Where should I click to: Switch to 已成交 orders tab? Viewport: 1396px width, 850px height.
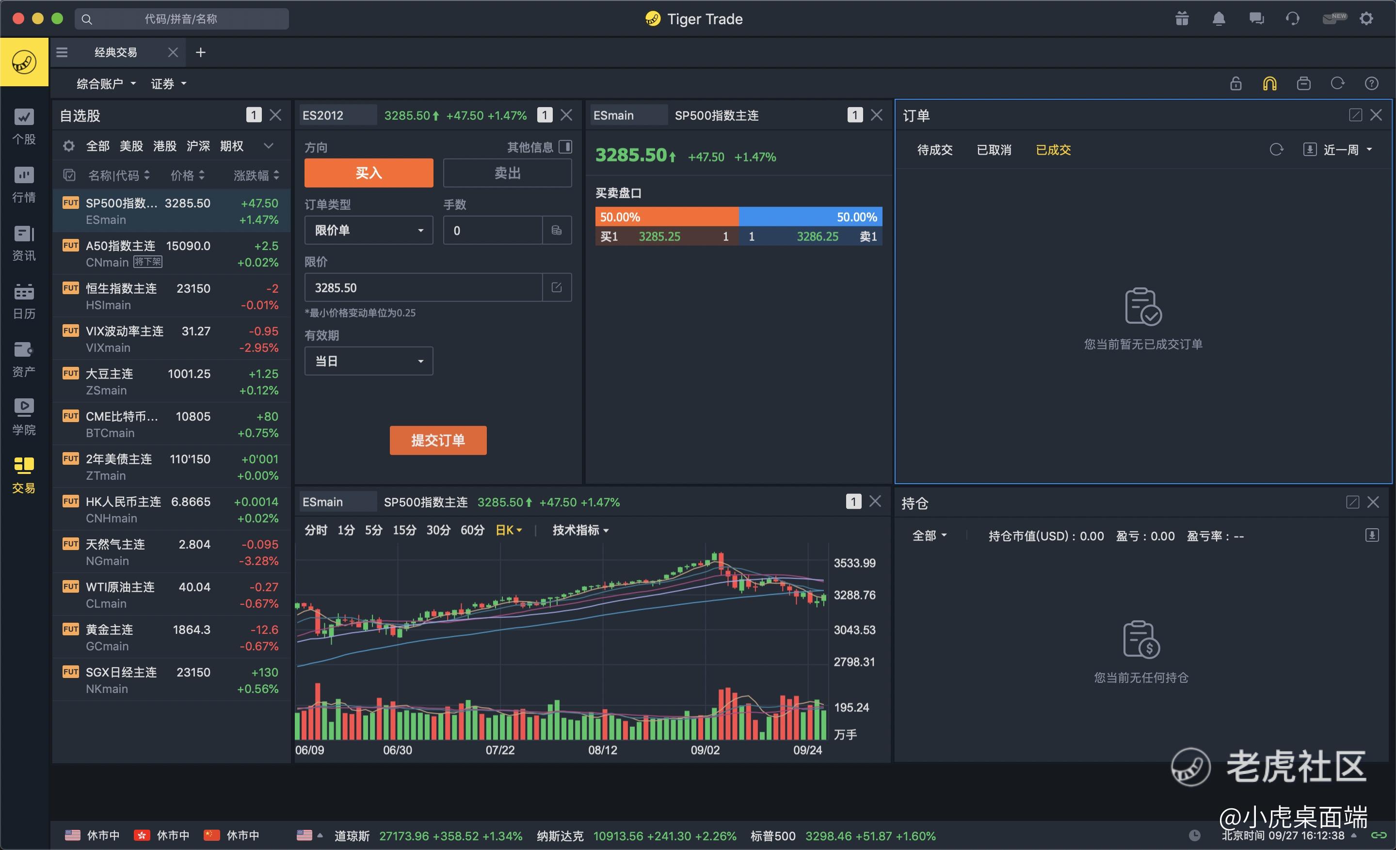click(x=1053, y=150)
